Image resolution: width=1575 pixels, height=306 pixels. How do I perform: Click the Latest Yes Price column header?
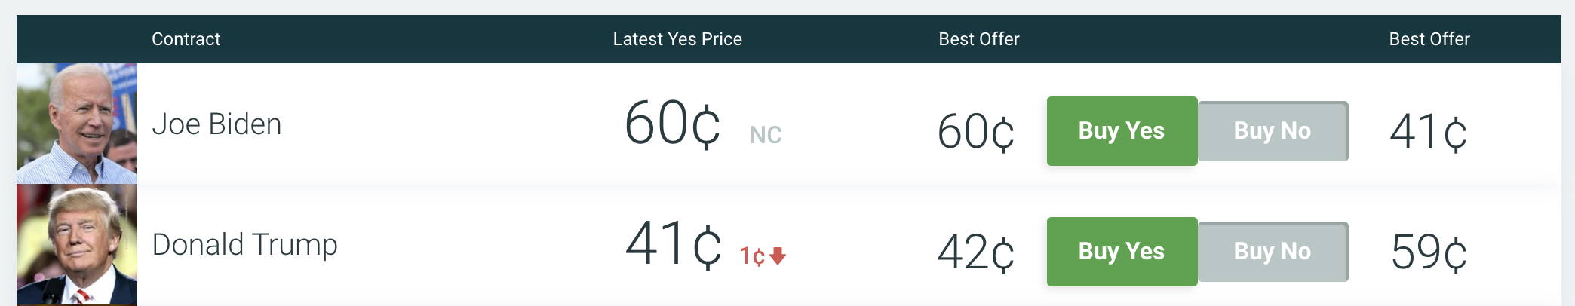(677, 39)
